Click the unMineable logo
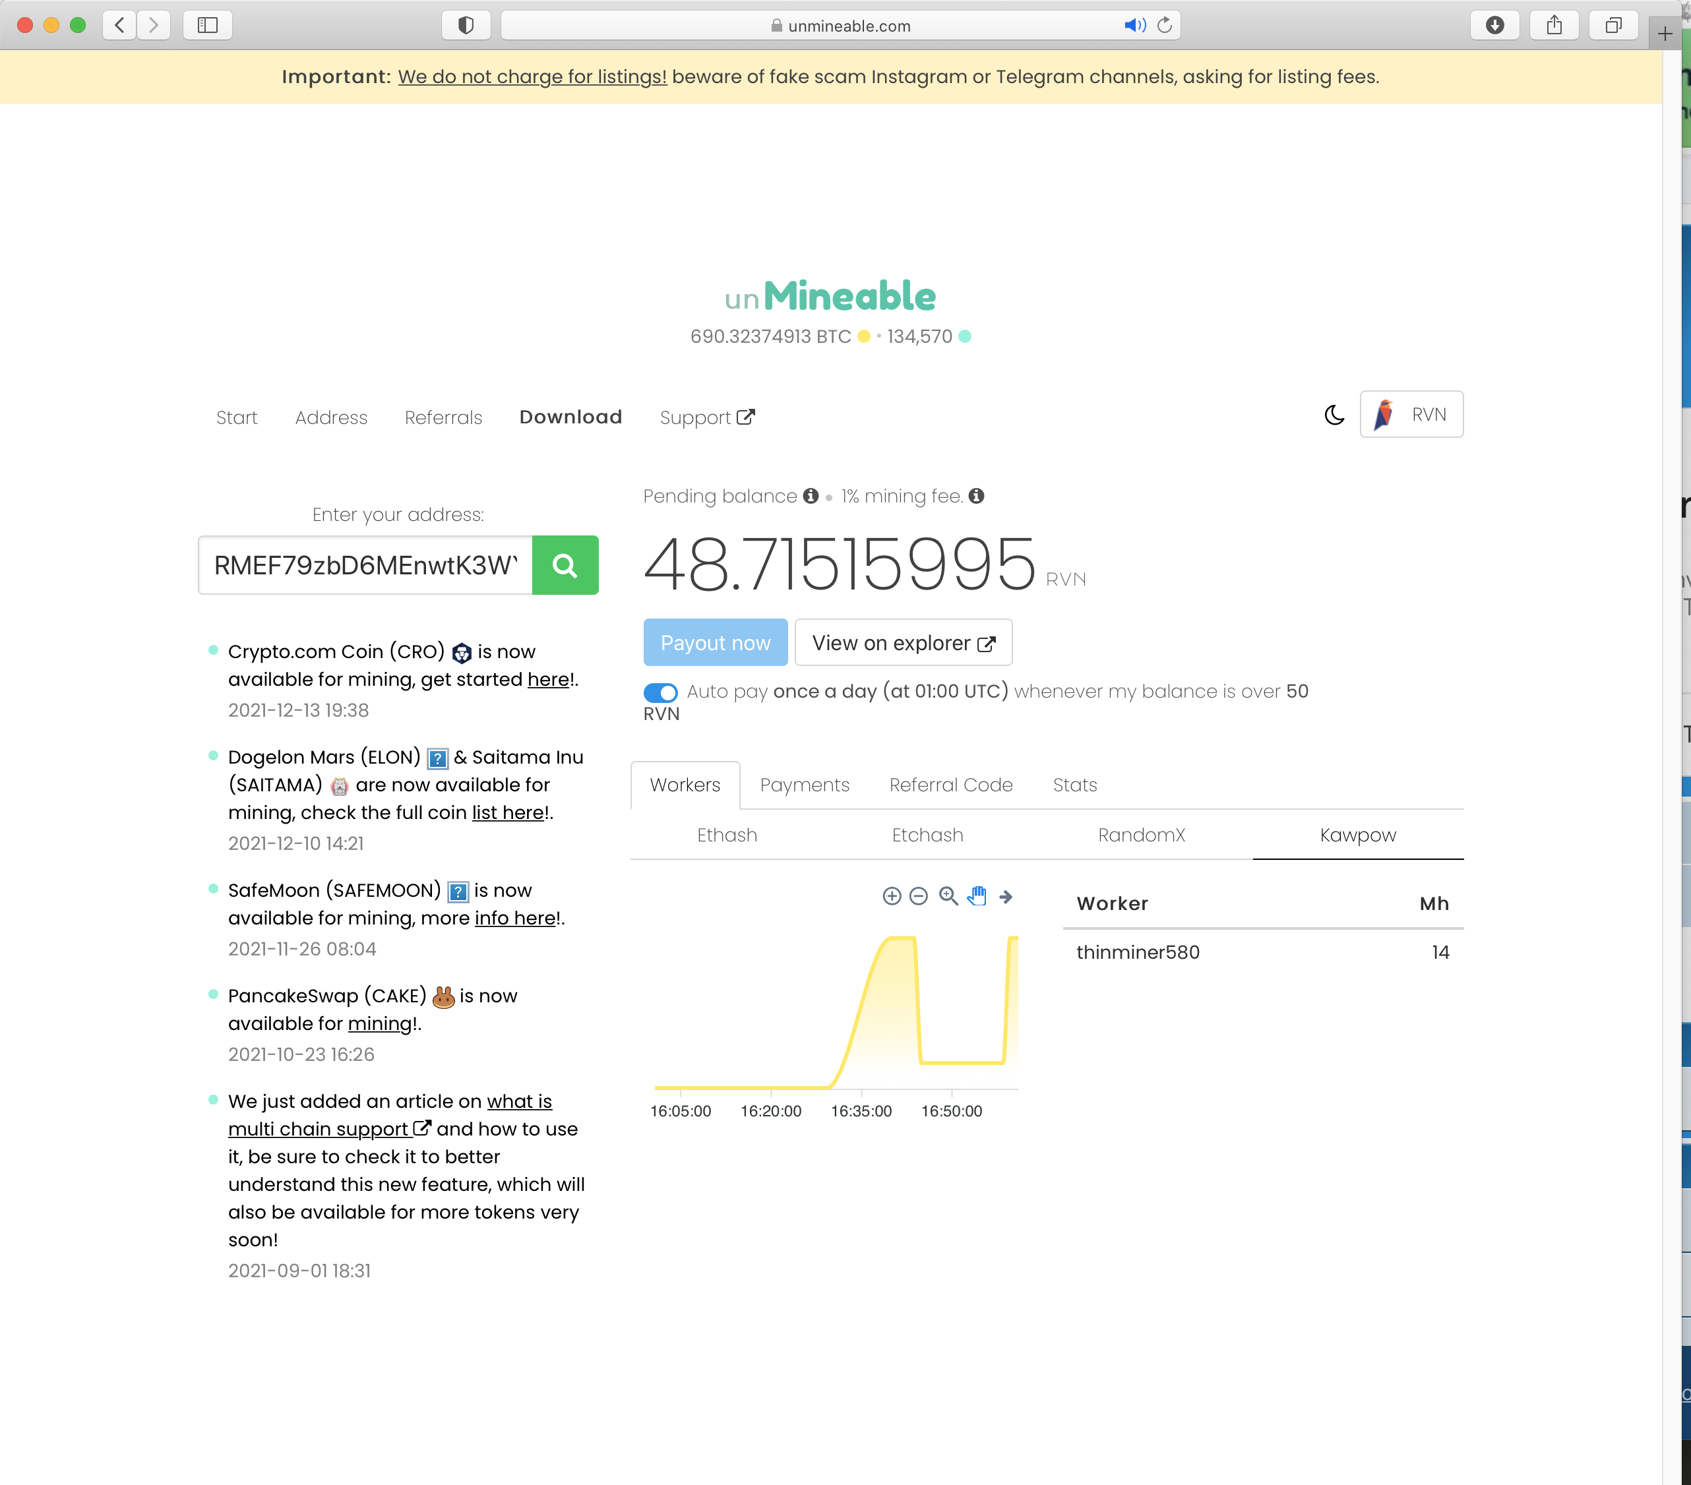 click(830, 295)
